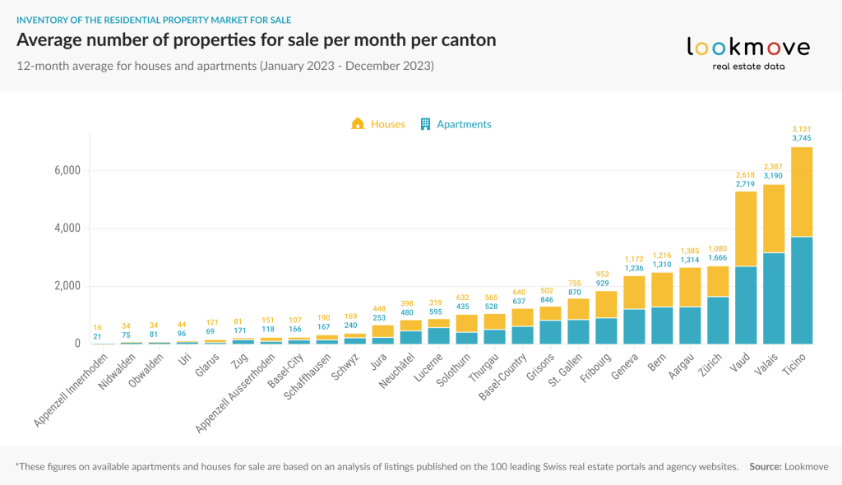The image size is (842, 485).
Task: Select the blue Apartments segment of Ticino bar
Action: (x=802, y=290)
